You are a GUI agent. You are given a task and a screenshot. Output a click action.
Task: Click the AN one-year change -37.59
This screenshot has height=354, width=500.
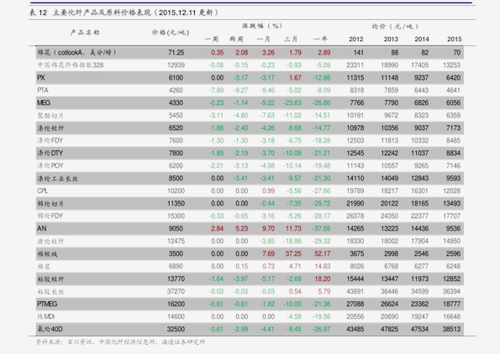coord(321,228)
